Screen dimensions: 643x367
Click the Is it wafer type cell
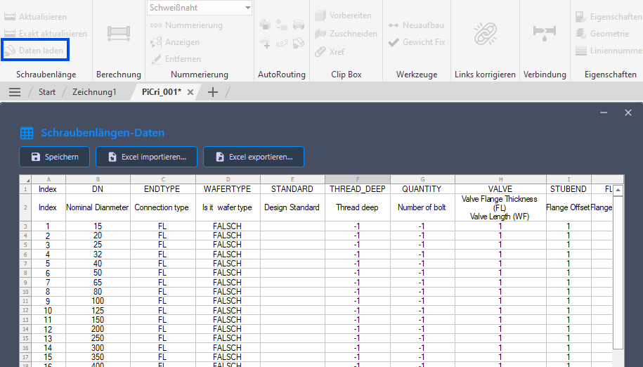pyautogui.click(x=228, y=207)
